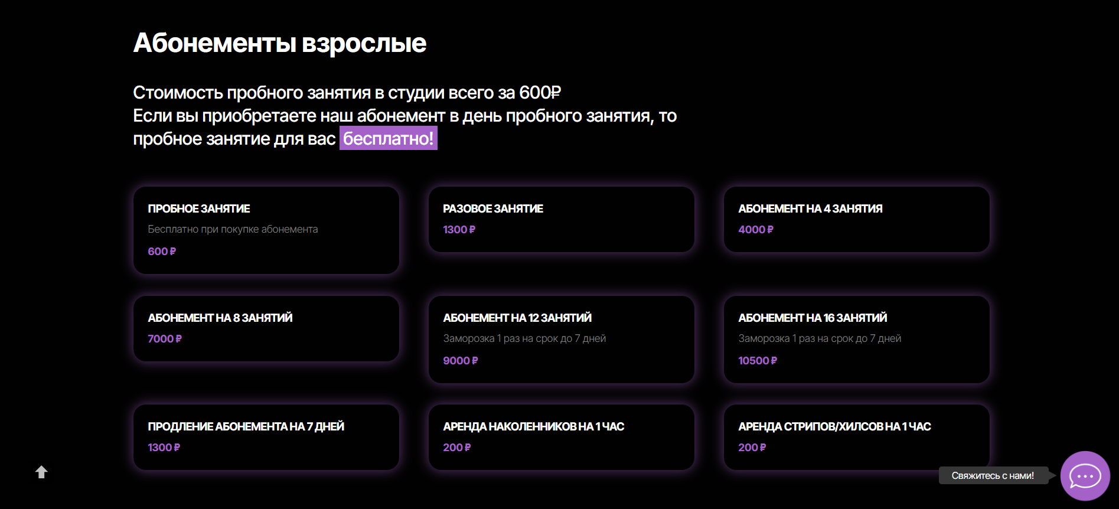Click the "Свяжитесь с нами!" chat label
The width and height of the screenshot is (1119, 509).
click(992, 475)
